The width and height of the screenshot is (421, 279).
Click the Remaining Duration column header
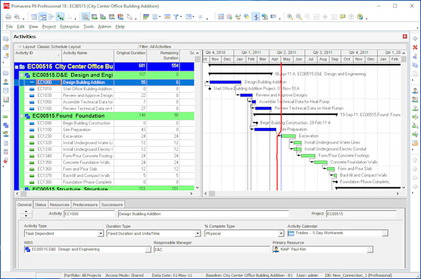(x=163, y=56)
